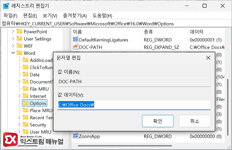Expand the PowerPoint tree node

coord(13,31)
